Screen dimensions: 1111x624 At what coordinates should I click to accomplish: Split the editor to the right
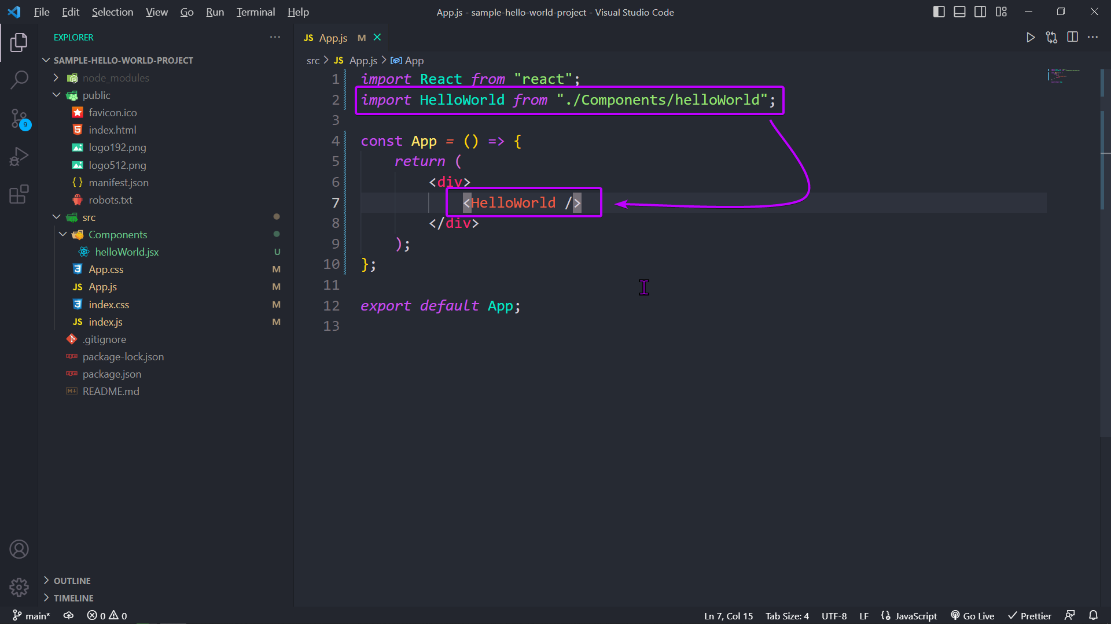tap(1072, 38)
